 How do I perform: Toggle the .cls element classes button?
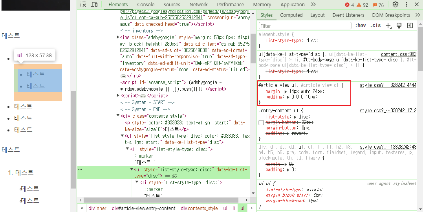coord(375,25)
